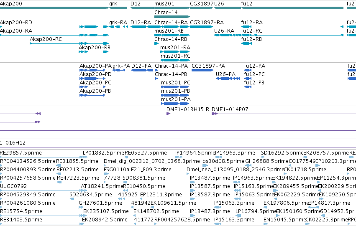Select clone DME1-014P07
The width and height of the screenshot is (356, 226).
230,109
